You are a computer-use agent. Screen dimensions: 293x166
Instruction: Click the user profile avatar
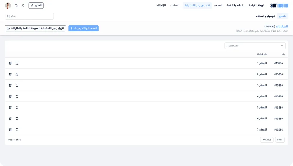pos(8,6)
